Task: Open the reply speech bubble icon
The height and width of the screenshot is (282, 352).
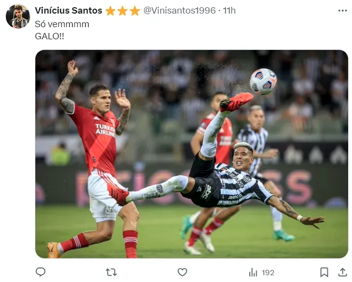Action: tap(41, 272)
